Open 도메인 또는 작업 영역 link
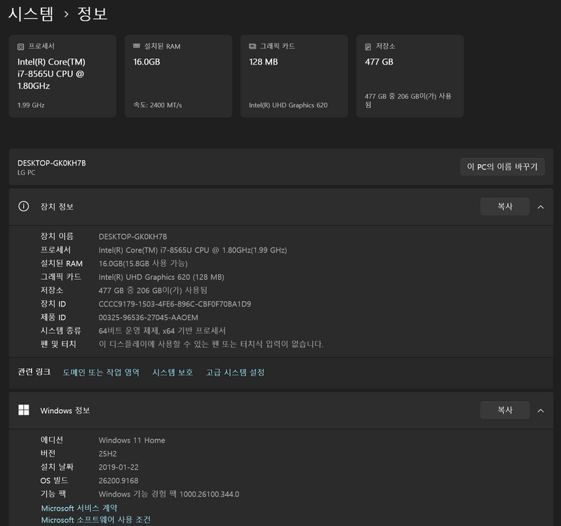The width and height of the screenshot is (561, 526). [x=101, y=372]
